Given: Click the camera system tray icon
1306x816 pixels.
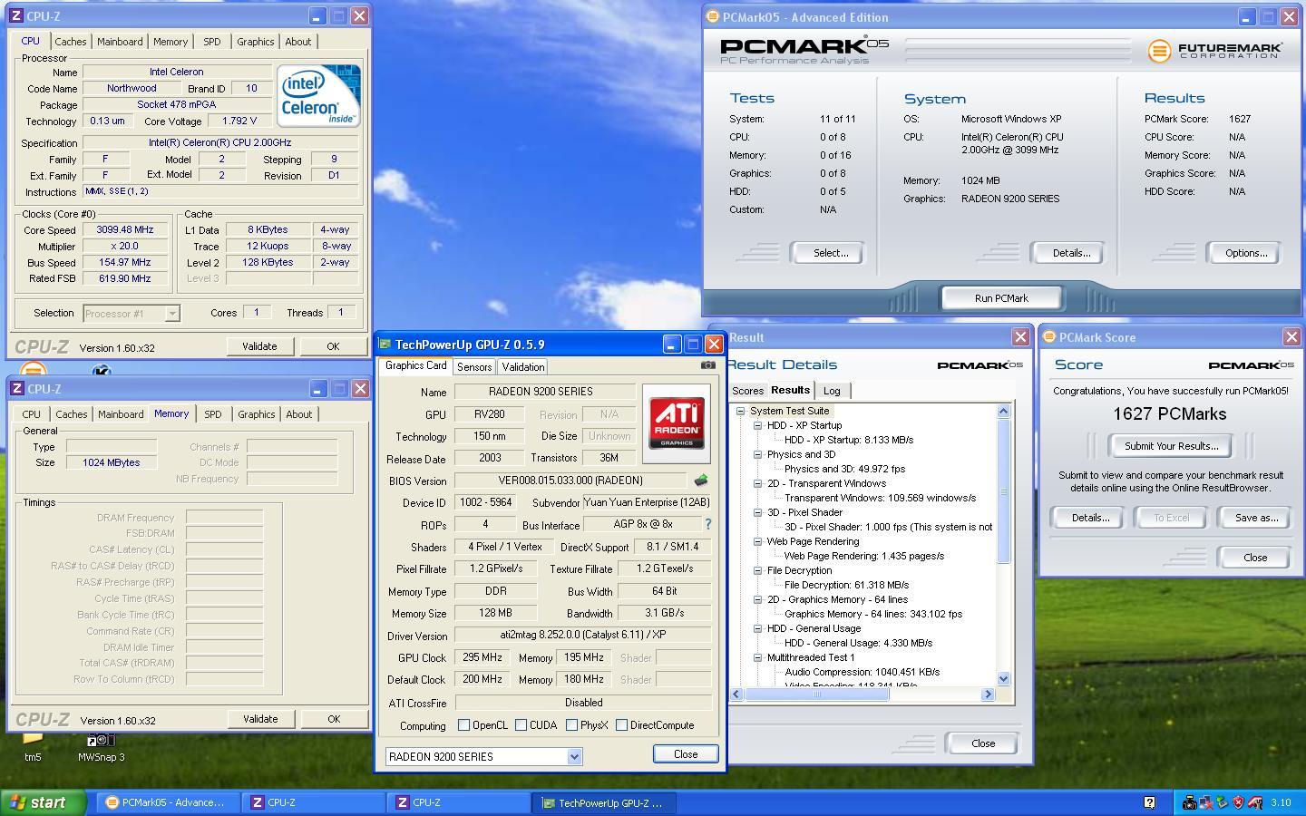Looking at the screenshot, I should [x=1189, y=802].
